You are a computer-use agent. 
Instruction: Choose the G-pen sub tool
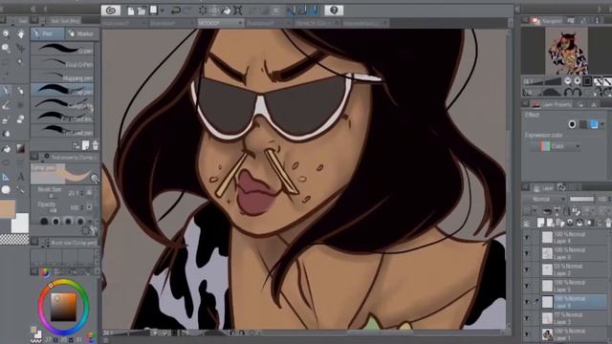click(x=62, y=49)
